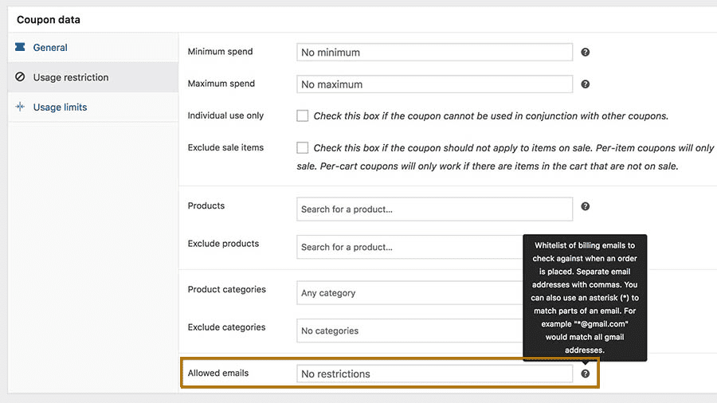717x403 pixels.
Task: Click help icon beside Minimum spend
Action: click(x=585, y=52)
